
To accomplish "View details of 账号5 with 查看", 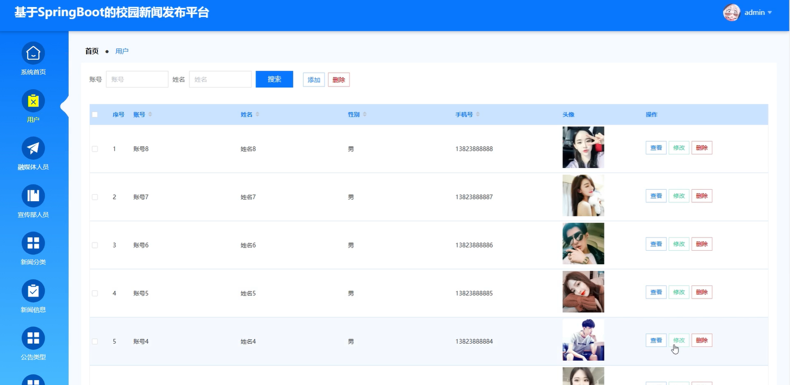I will pyautogui.click(x=656, y=292).
